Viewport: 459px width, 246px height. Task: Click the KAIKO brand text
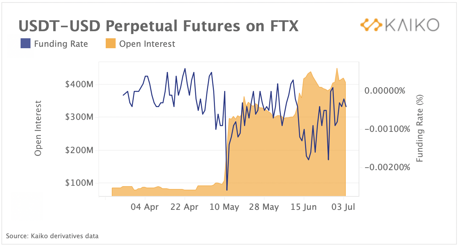(x=412, y=25)
